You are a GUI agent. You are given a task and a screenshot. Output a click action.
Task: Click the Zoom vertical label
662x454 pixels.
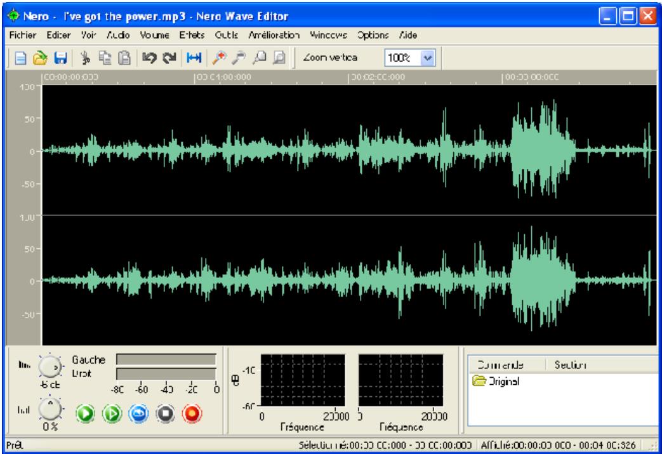330,57
